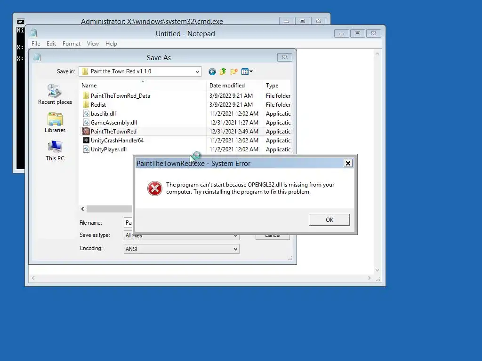Sort files by Date modified column
The image size is (482, 361).
pyautogui.click(x=234, y=86)
